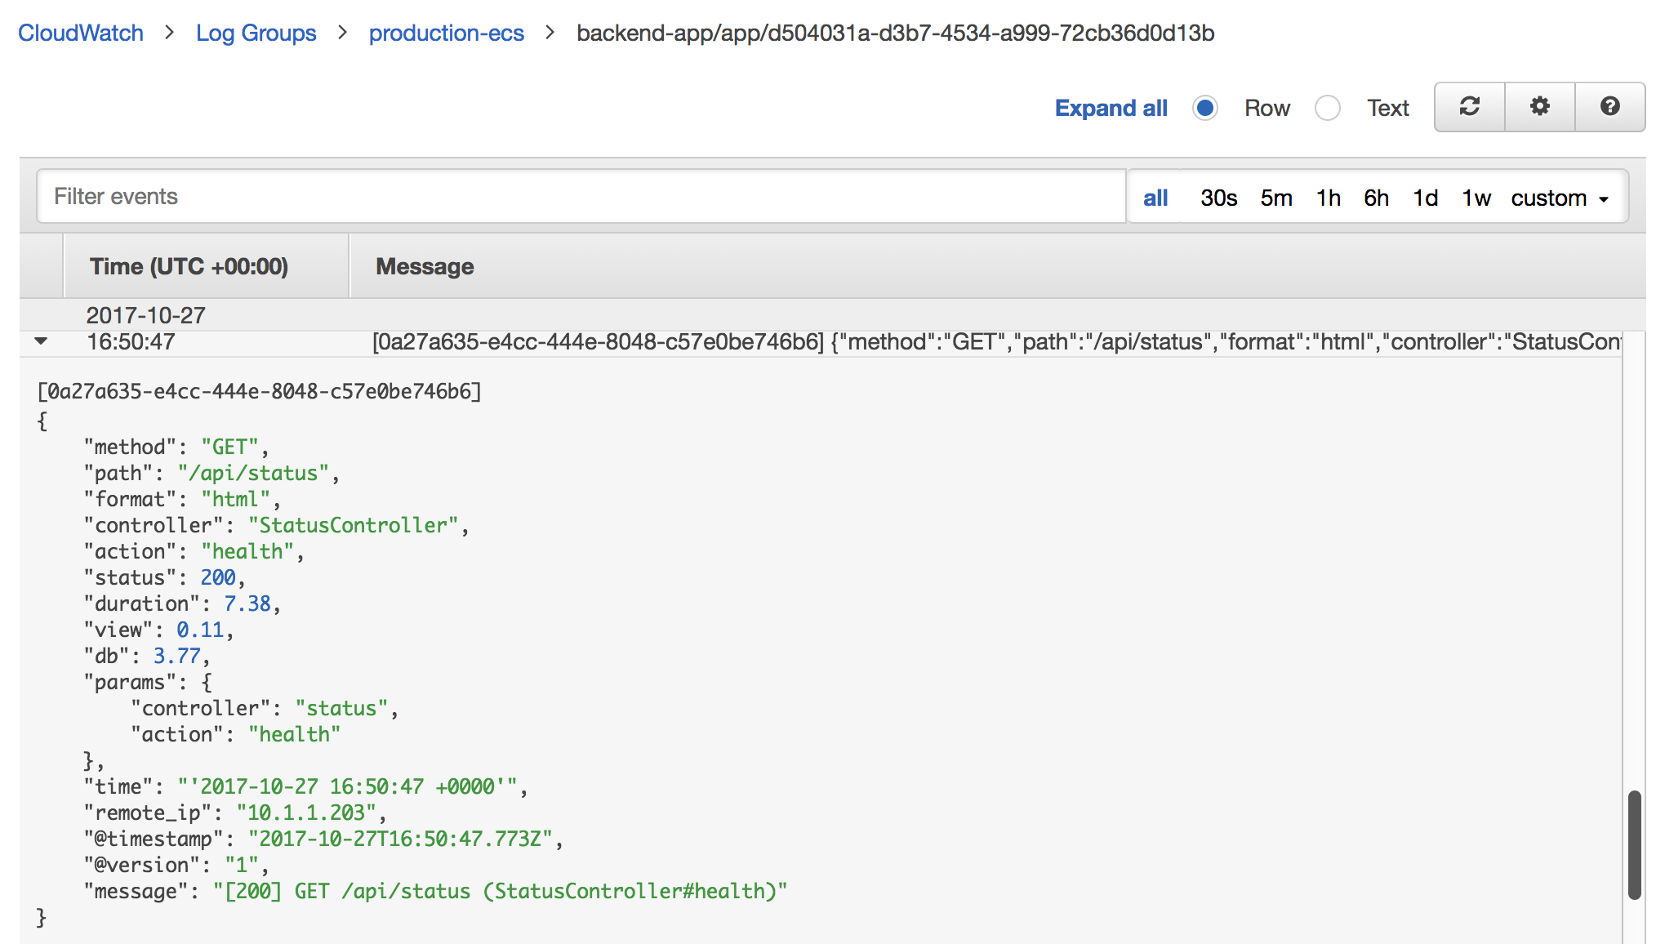
Task: Select the Text view radio button
Action: tap(1328, 108)
